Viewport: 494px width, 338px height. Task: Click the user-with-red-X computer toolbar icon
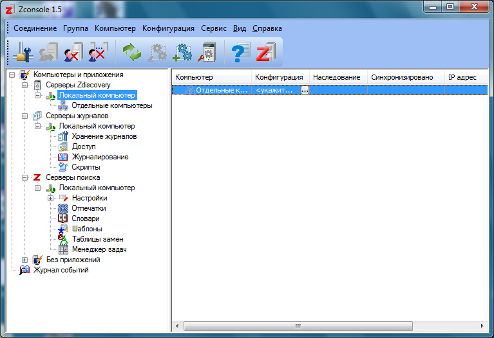coord(73,52)
